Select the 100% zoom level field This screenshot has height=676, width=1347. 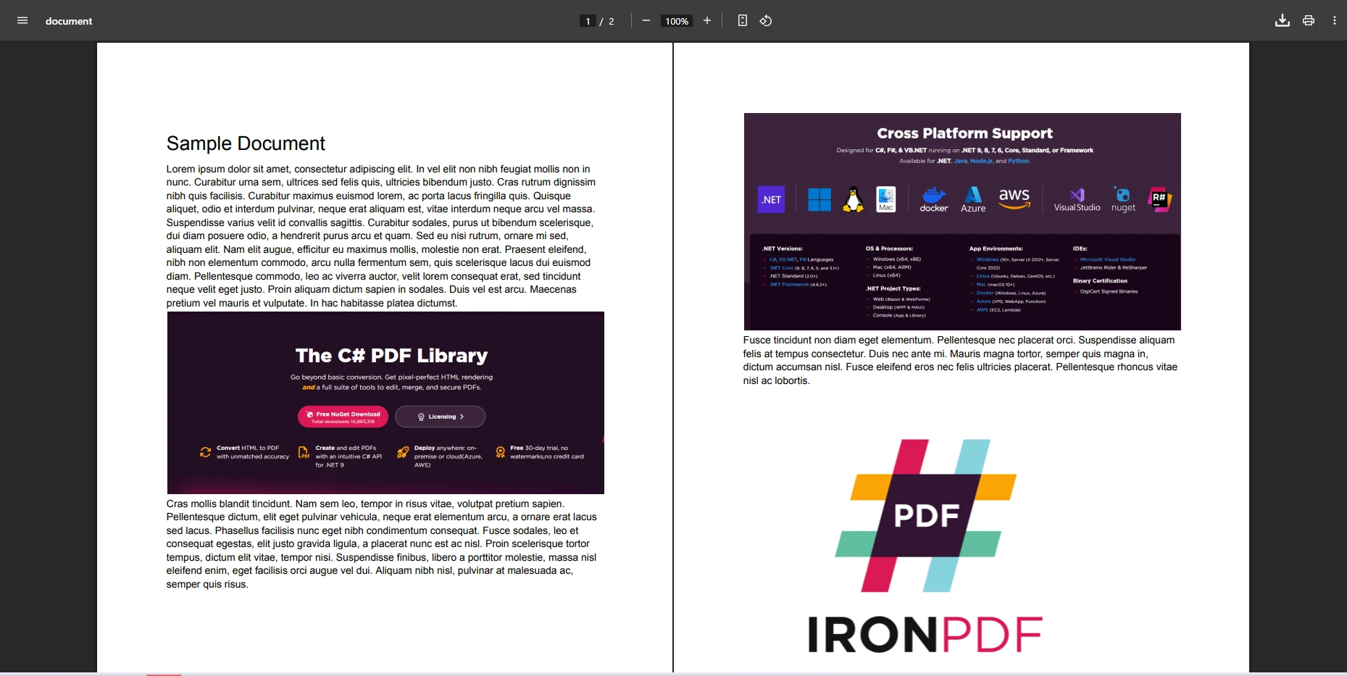point(677,21)
